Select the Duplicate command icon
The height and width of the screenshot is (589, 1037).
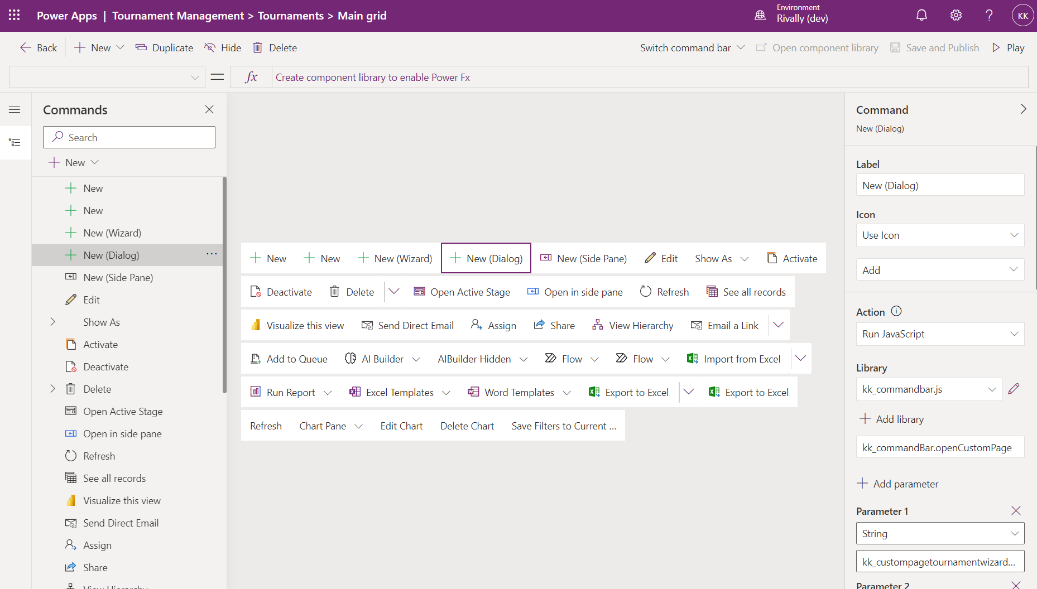point(141,47)
